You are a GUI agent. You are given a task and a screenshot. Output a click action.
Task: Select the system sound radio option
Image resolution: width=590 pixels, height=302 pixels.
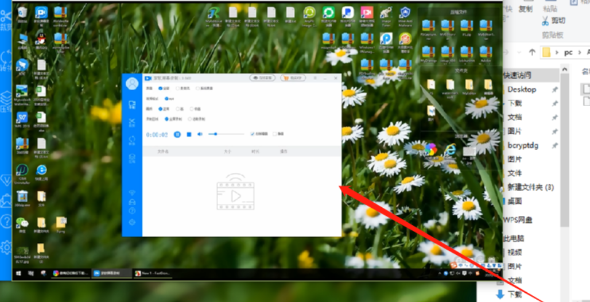[x=197, y=88]
